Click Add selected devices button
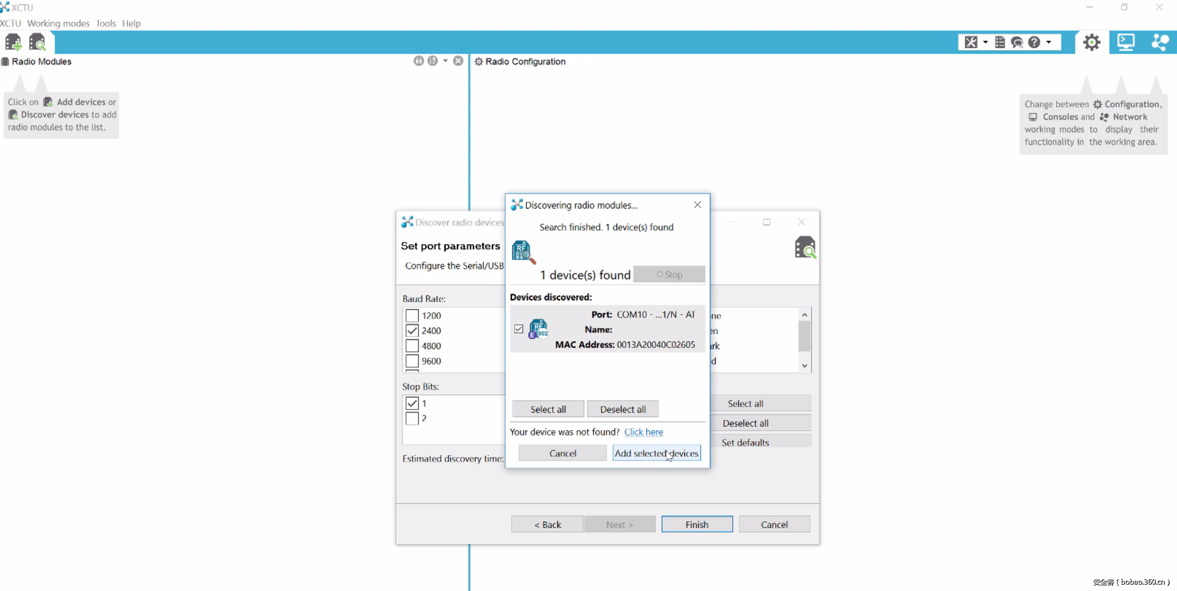Image resolution: width=1177 pixels, height=591 pixels. (x=656, y=453)
